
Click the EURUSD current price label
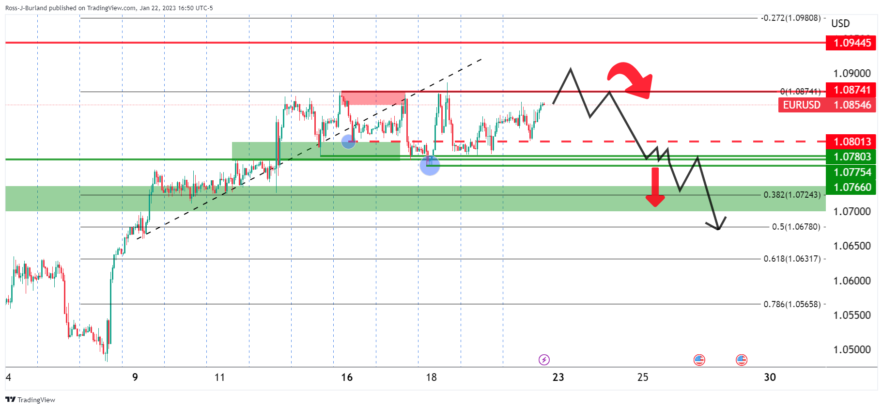pos(827,105)
